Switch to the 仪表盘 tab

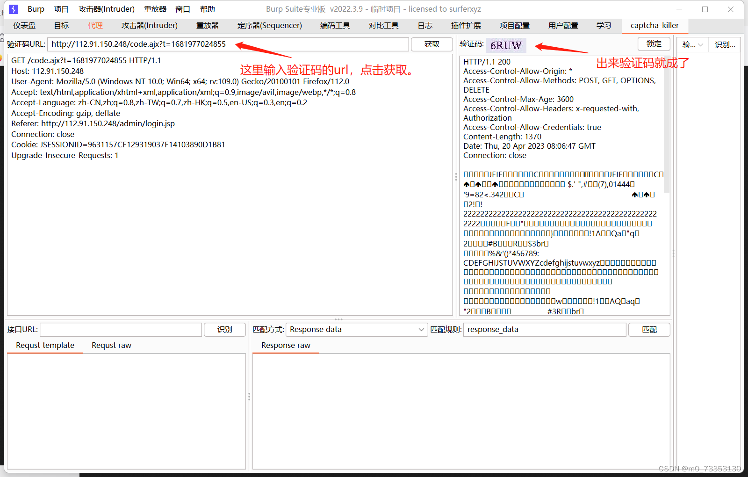(x=24, y=25)
